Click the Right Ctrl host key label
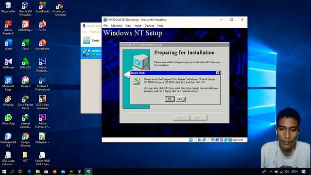Viewport: 311px width, 175px height. point(238,140)
